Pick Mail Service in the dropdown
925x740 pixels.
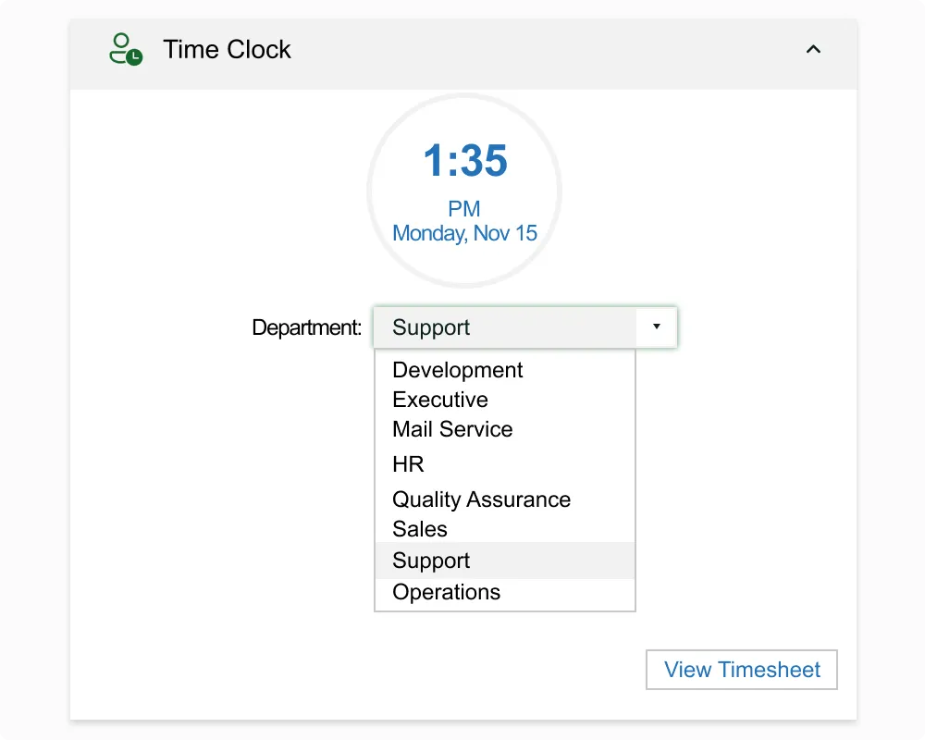pyautogui.click(x=452, y=429)
